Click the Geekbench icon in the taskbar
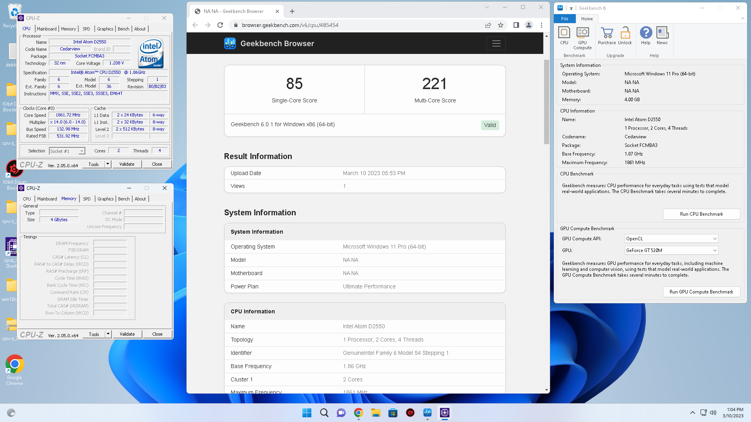The image size is (751, 422). [428, 413]
